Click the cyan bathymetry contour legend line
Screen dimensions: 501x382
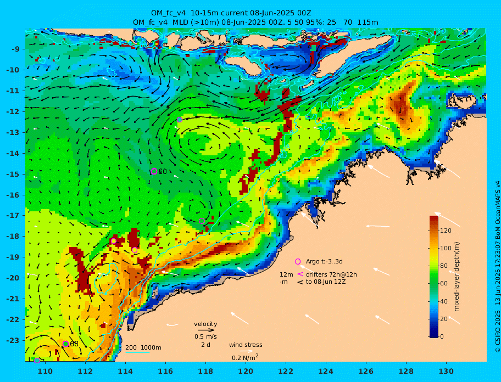(137, 352)
